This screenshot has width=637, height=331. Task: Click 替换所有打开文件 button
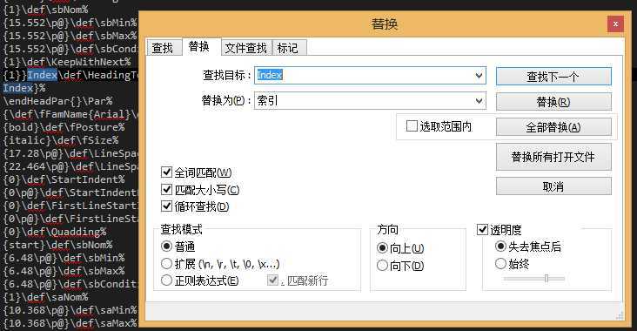coord(553,157)
